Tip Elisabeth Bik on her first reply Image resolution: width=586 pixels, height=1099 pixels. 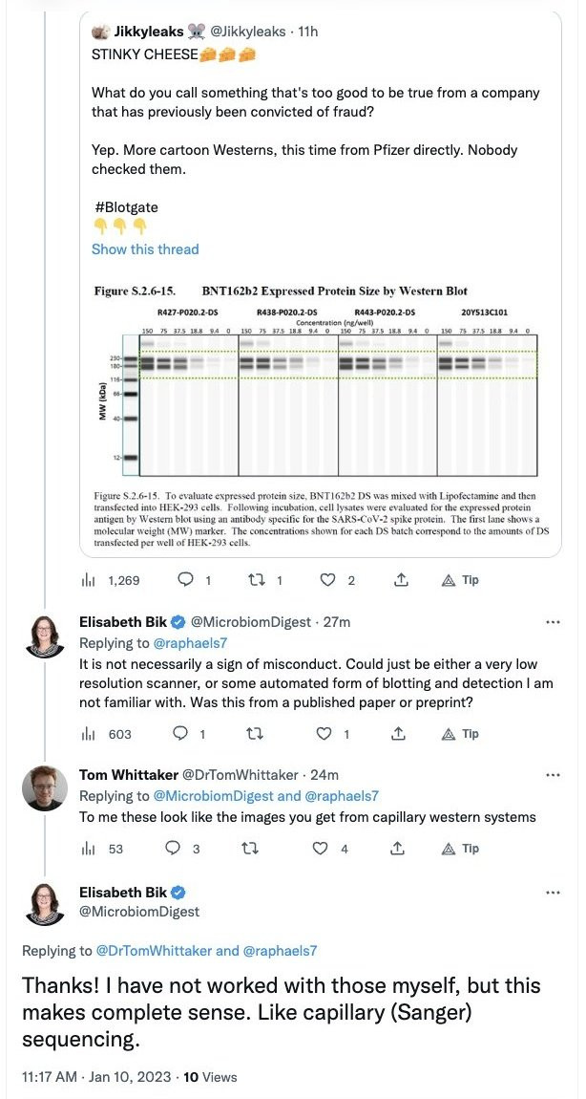460,734
